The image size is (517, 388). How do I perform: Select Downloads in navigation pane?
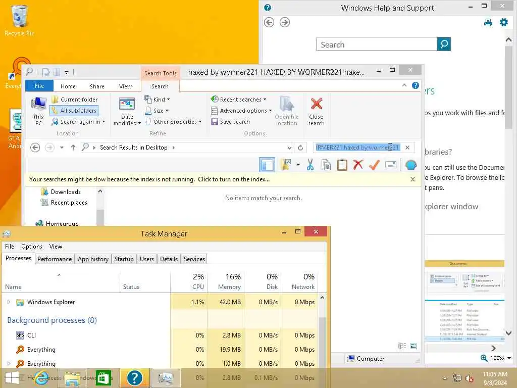(x=61, y=191)
